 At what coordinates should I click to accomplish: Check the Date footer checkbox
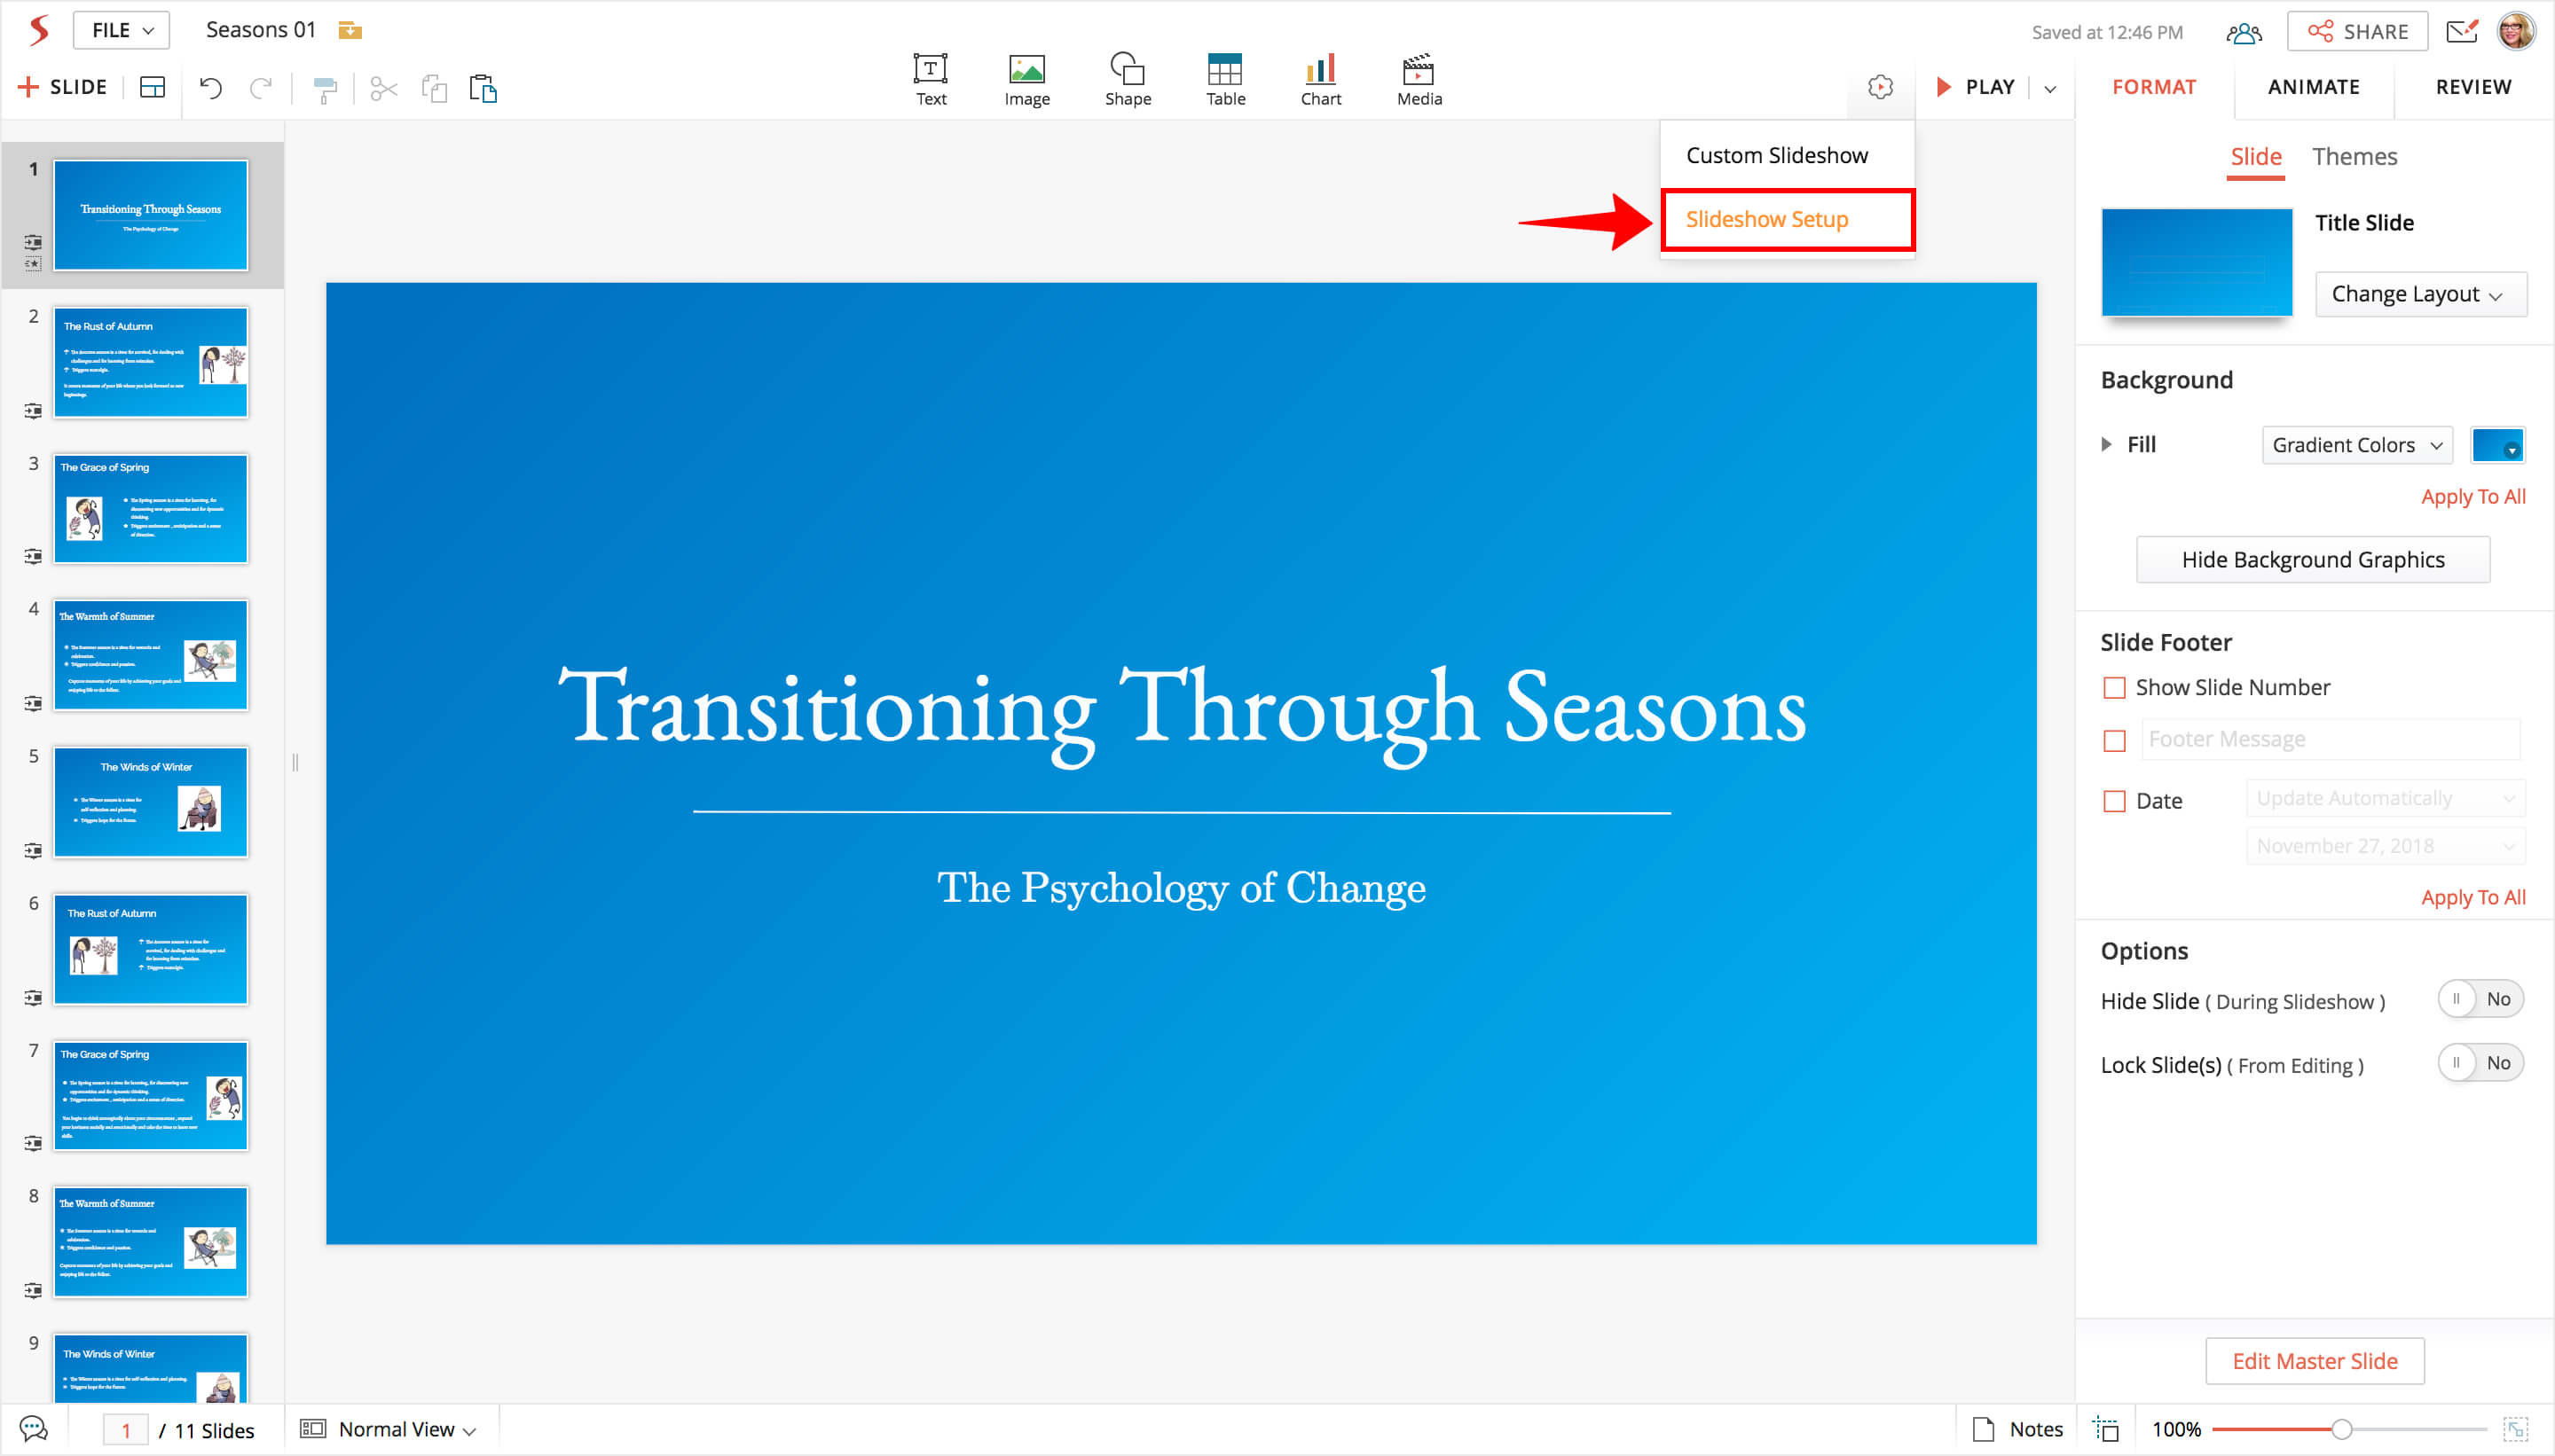pos(2114,801)
